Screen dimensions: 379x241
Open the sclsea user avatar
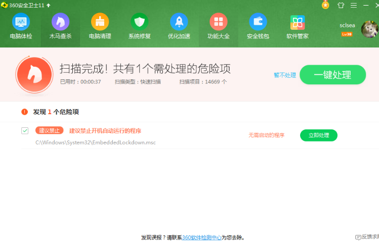click(370, 29)
